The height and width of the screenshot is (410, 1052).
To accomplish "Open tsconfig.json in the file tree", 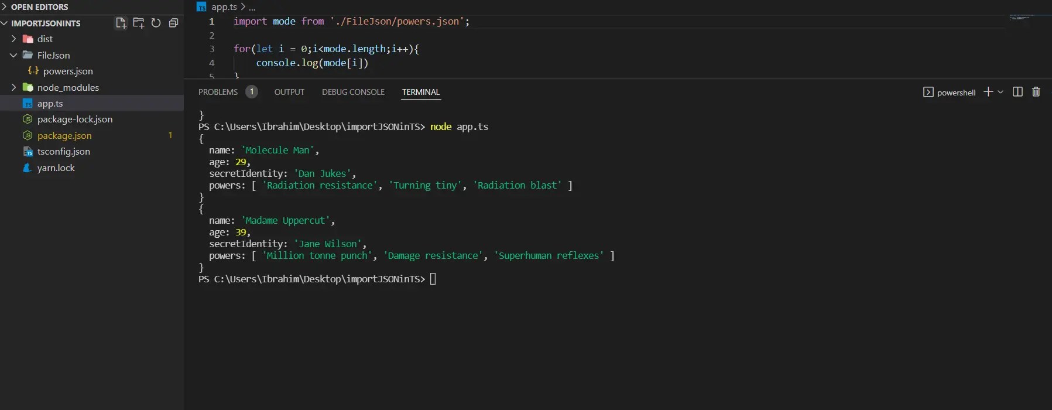I will (64, 151).
